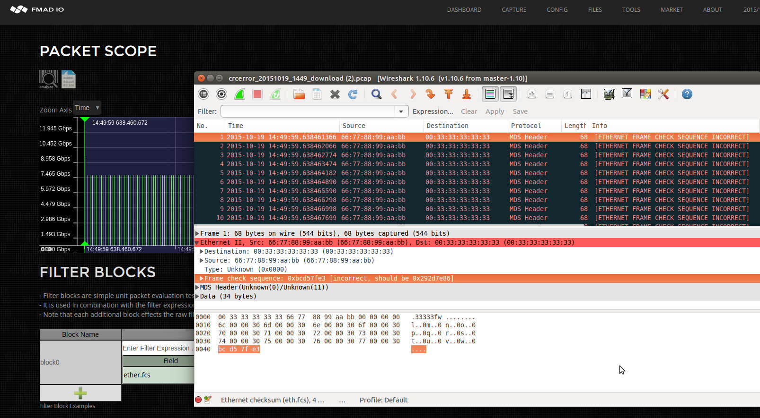Expand the Frame 1 tree node
This screenshot has width=760, height=418.
(x=197, y=233)
